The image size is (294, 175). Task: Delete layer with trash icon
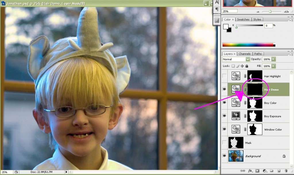(x=286, y=171)
